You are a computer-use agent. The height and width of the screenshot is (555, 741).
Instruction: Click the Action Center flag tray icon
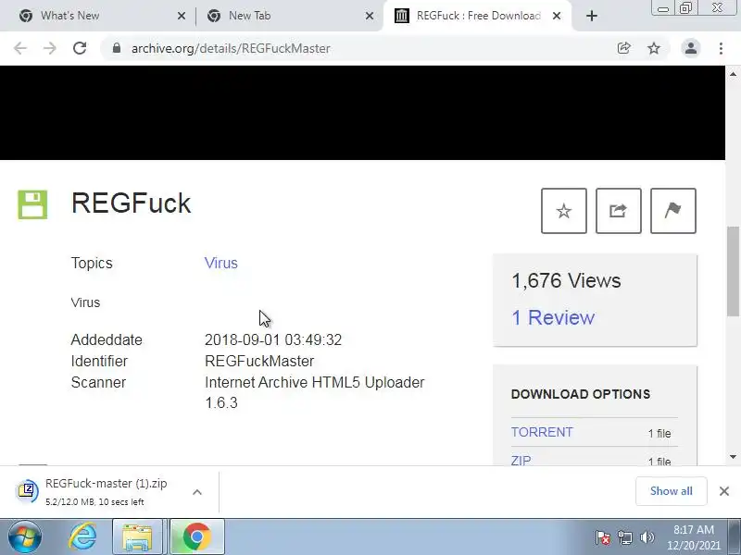603,537
